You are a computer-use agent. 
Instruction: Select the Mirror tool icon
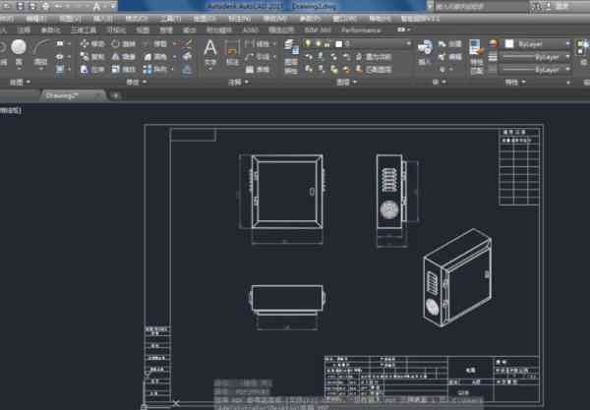[x=115, y=57]
